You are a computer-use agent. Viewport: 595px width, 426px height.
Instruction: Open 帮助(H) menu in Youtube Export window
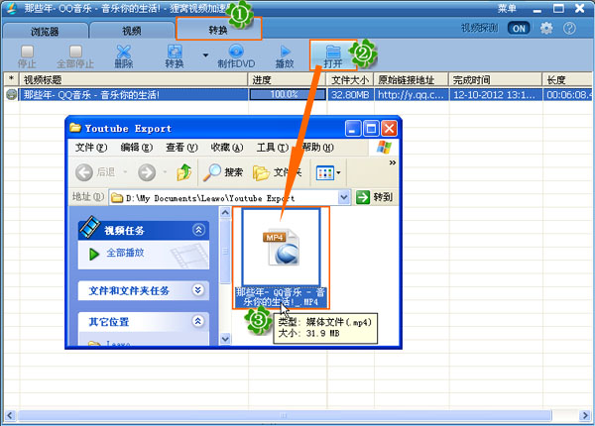click(x=318, y=147)
